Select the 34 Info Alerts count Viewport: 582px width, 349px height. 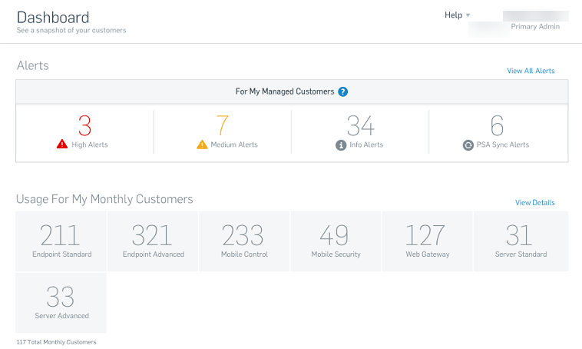(x=360, y=125)
